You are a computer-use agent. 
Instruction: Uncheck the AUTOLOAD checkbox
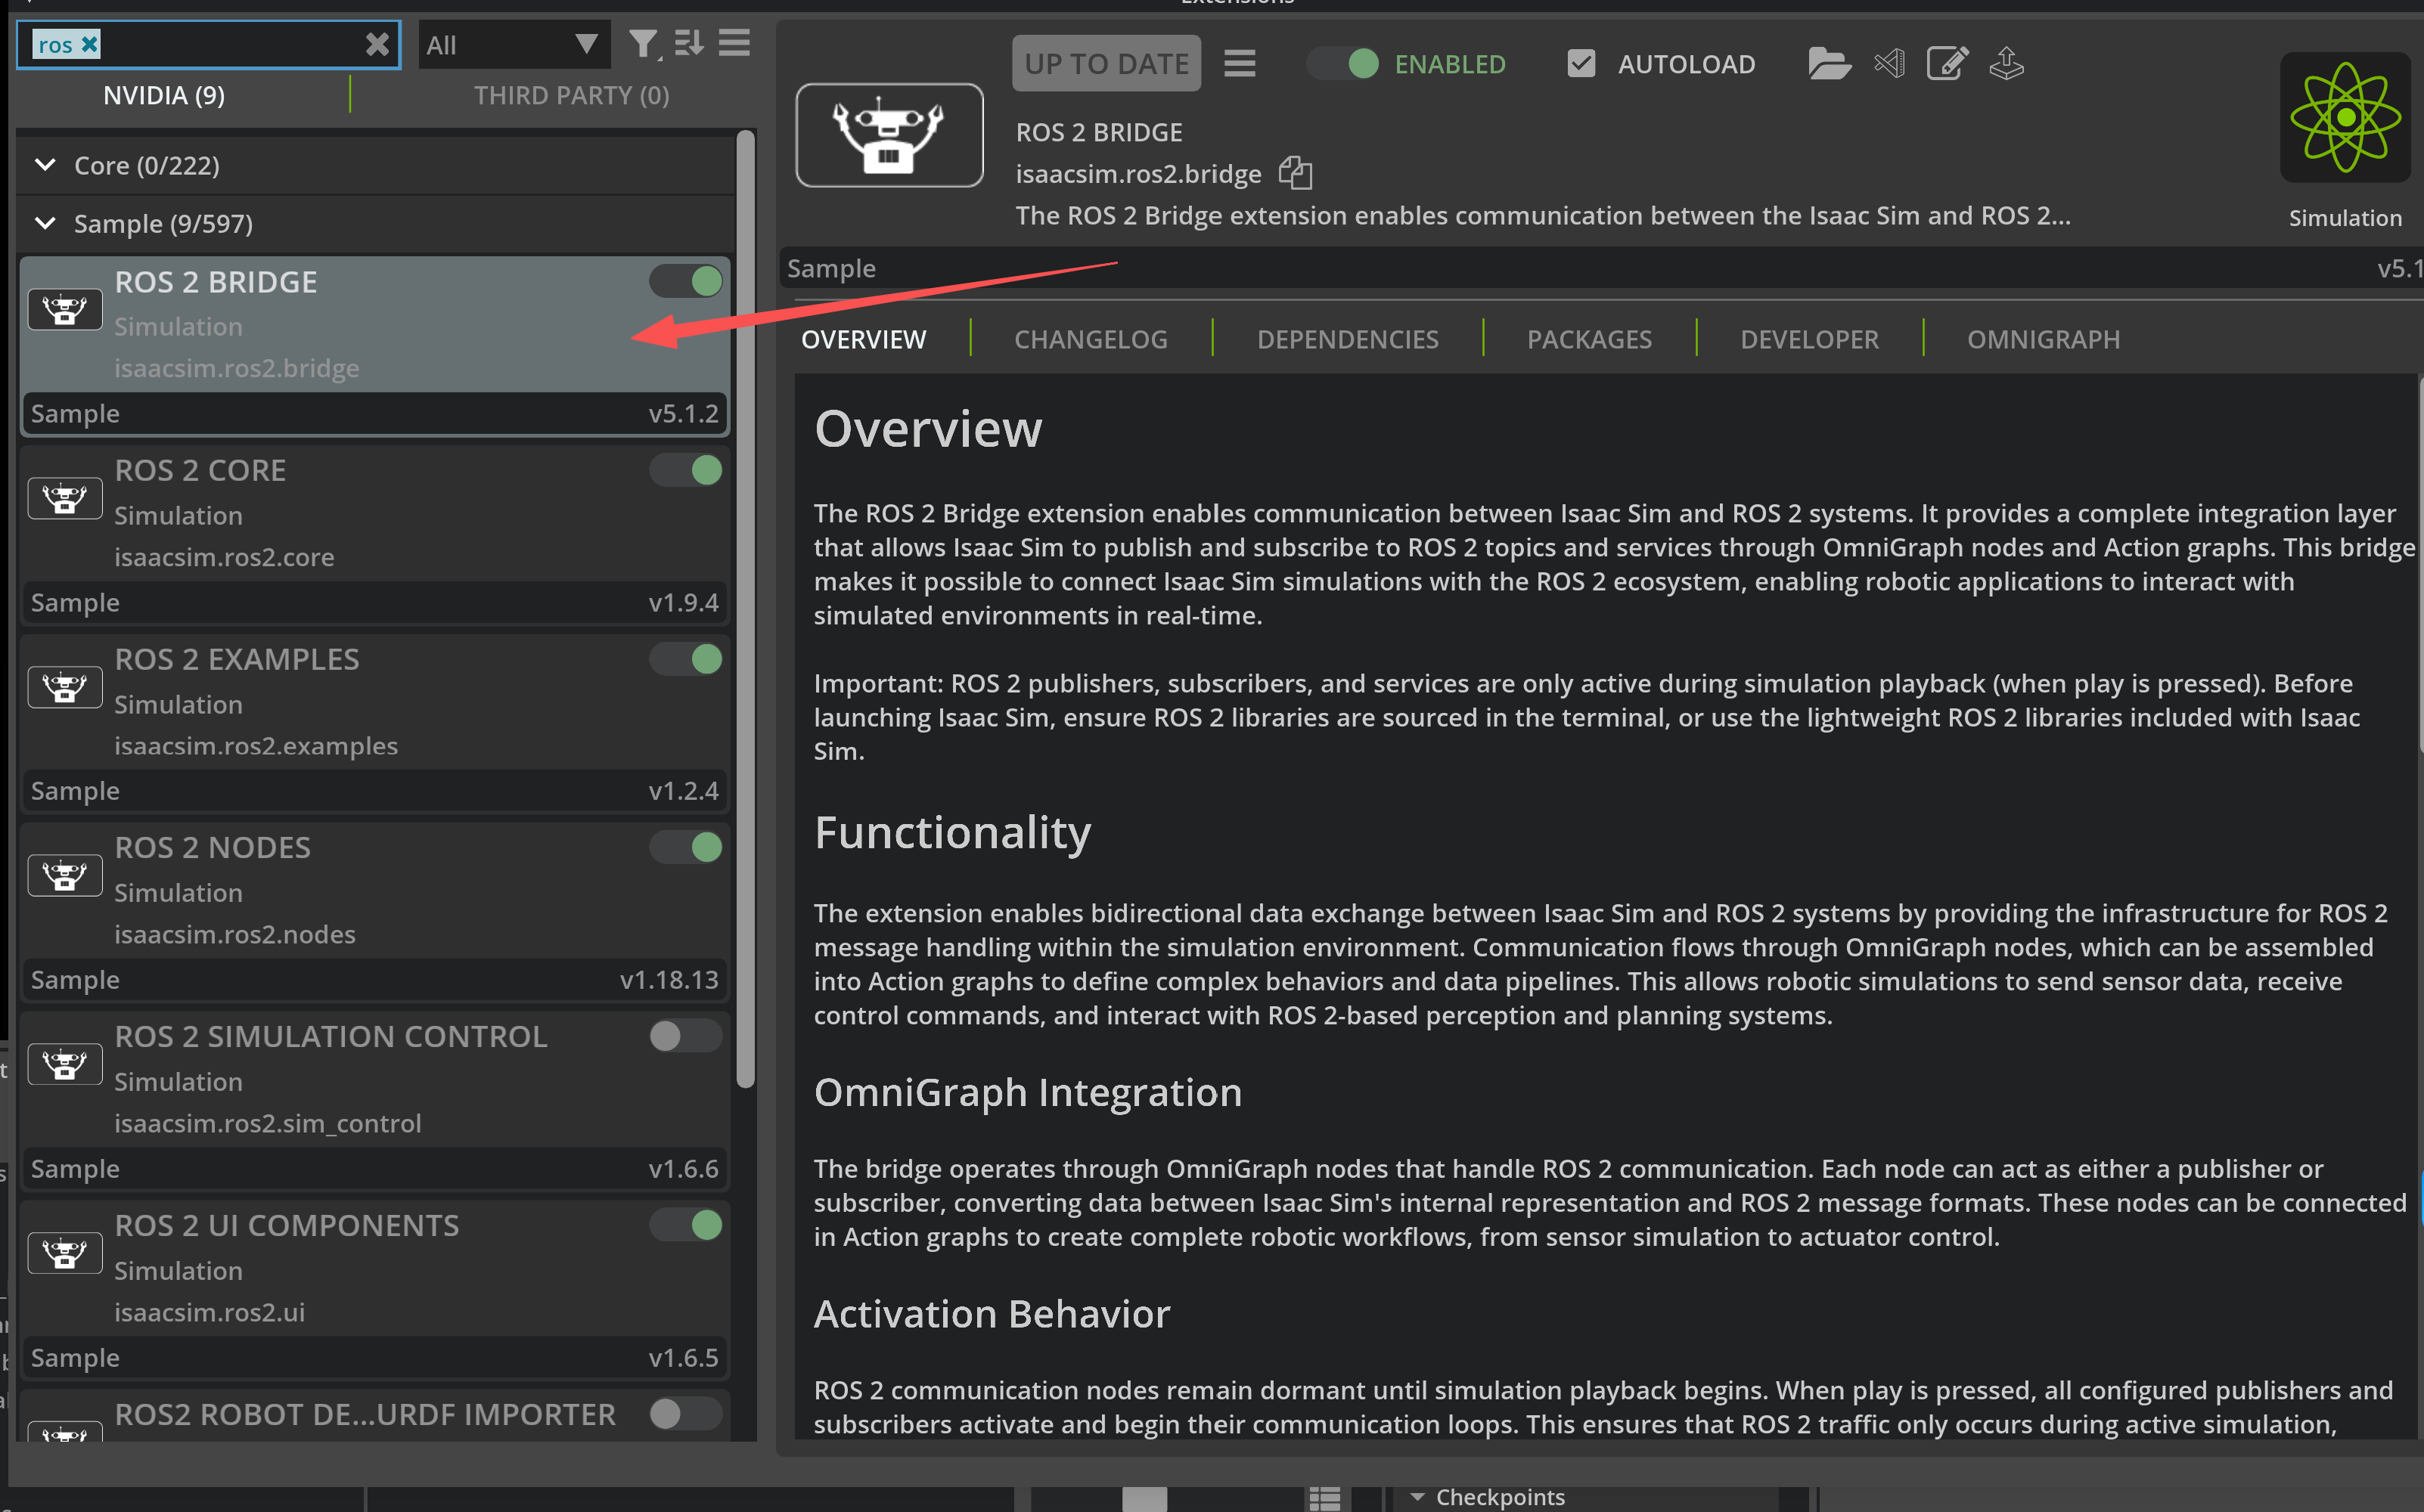(x=1581, y=64)
